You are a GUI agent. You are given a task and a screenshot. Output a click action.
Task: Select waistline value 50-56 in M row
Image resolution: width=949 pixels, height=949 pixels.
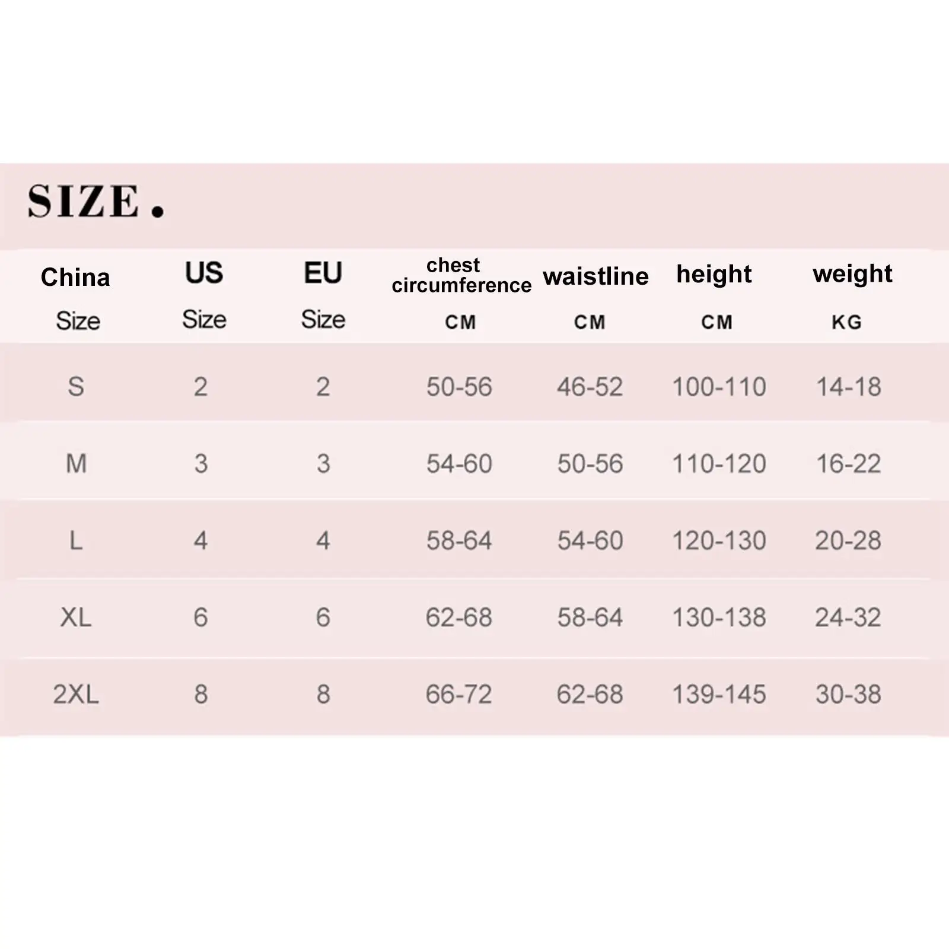pos(590,463)
